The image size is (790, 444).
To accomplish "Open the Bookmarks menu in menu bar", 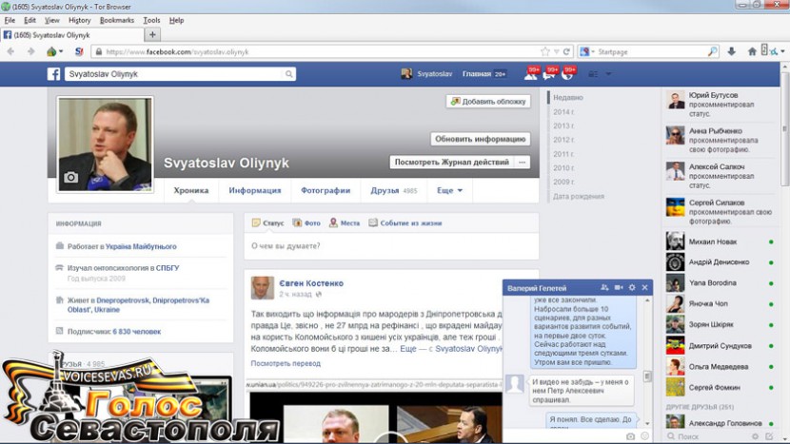I will 116,20.
